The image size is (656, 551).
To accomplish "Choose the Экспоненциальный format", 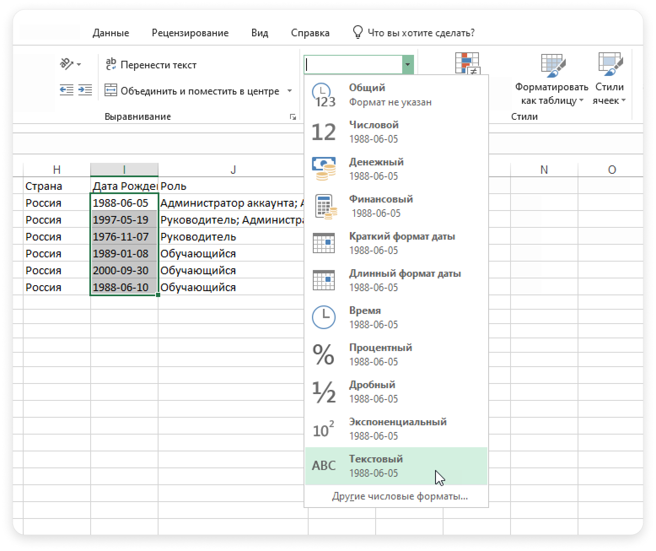I will (396, 429).
